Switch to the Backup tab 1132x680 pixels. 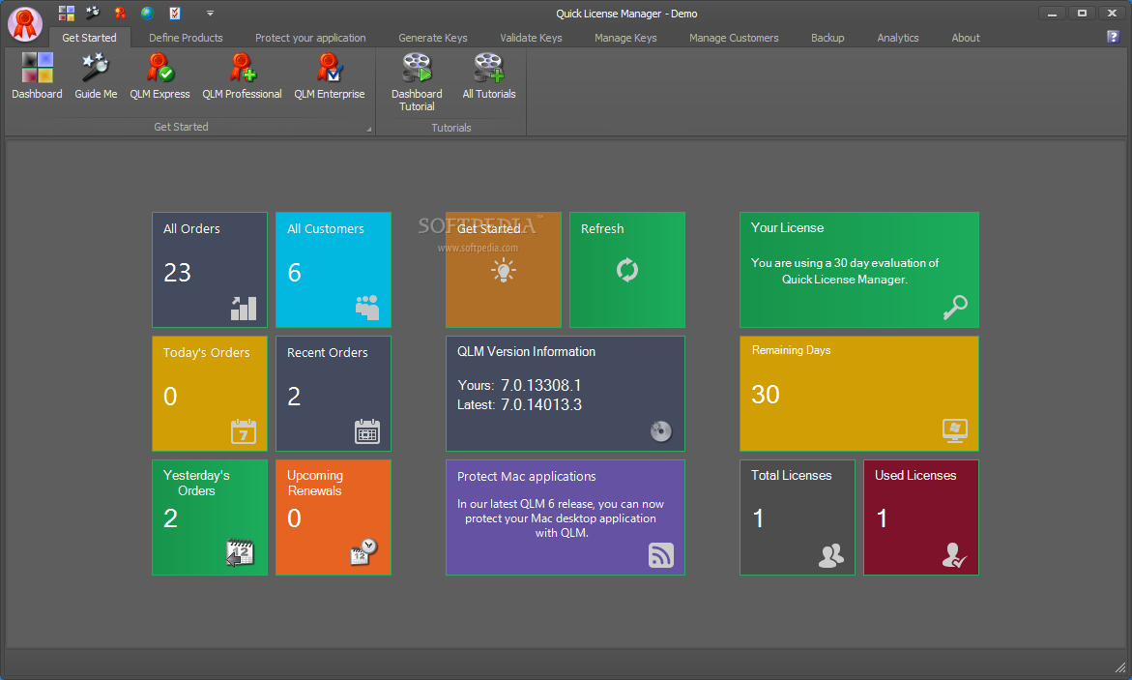[827, 38]
